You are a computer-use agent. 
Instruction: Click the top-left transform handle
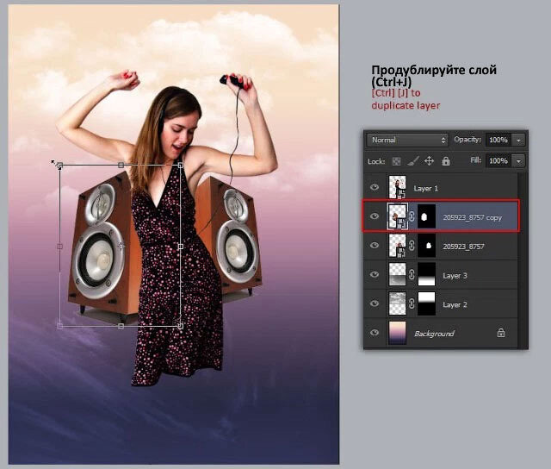(59, 165)
